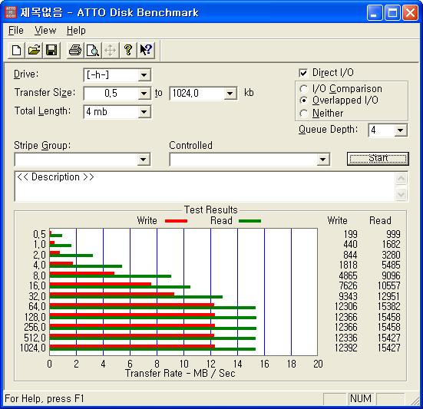Expand the maximum Transfer Size 1024.0 dropdown

click(230, 94)
